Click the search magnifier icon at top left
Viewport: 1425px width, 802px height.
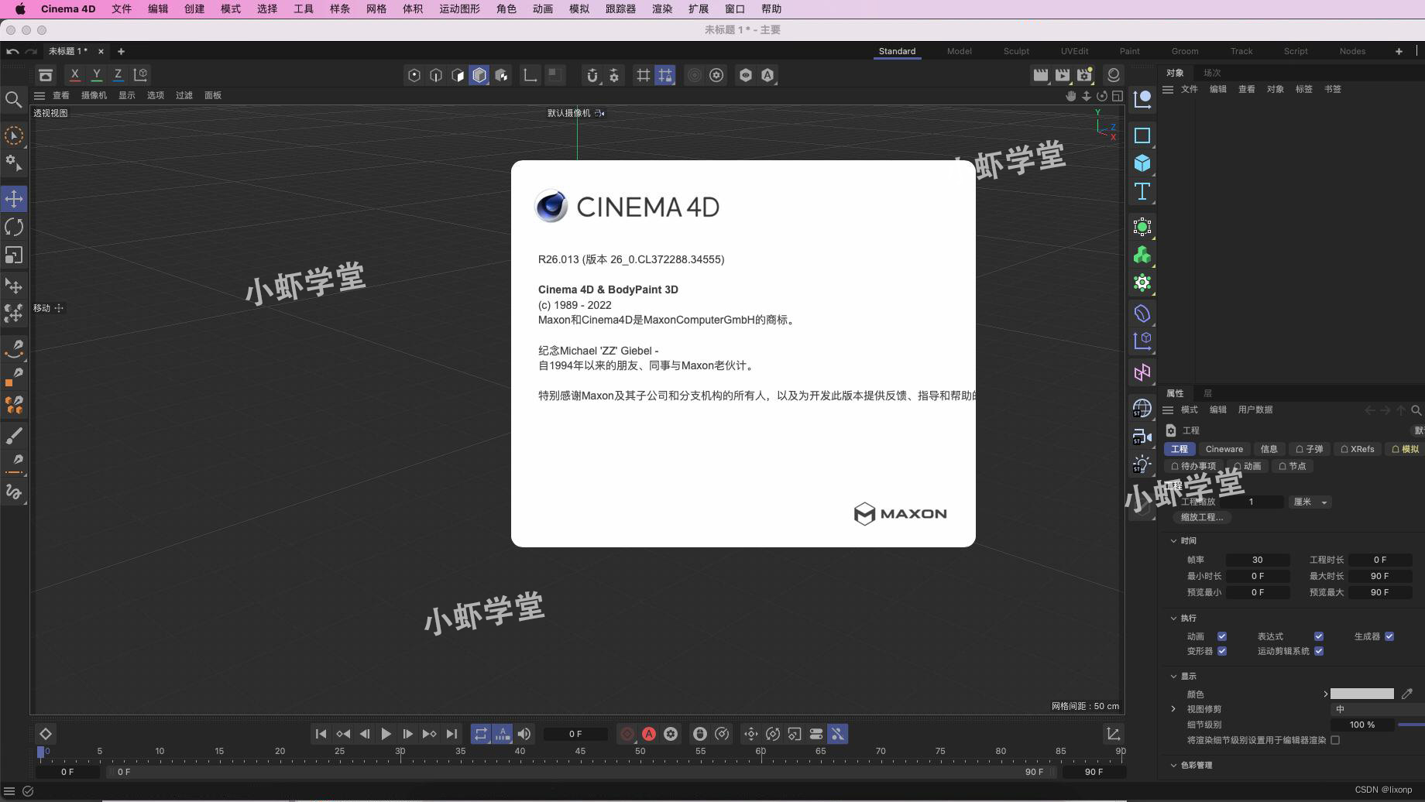13,100
